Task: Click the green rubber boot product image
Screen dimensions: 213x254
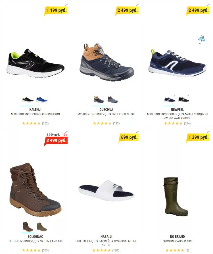Action: point(176,197)
